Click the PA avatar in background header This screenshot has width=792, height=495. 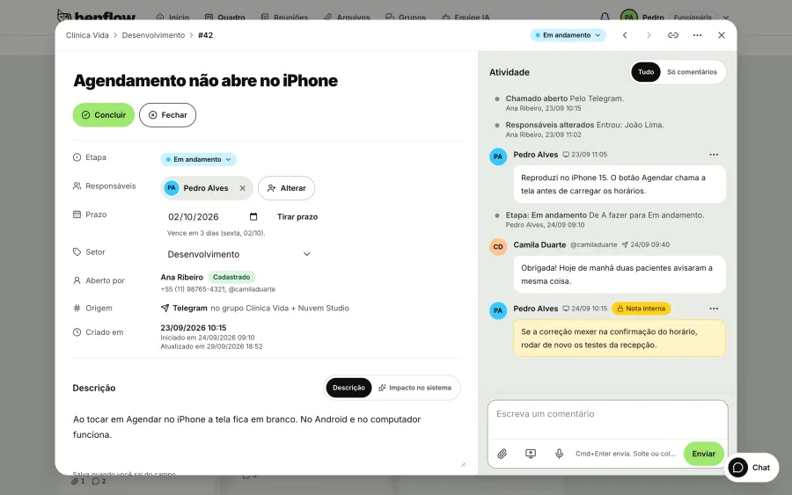(629, 16)
